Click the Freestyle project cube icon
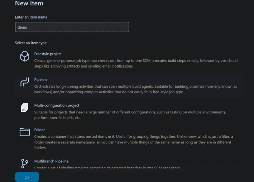The image size is (254, 182). coord(25,56)
